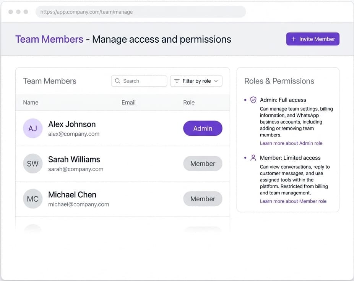This screenshot has width=354, height=281.
Task: Click the plus icon on Invite Member button
Action: (x=293, y=39)
